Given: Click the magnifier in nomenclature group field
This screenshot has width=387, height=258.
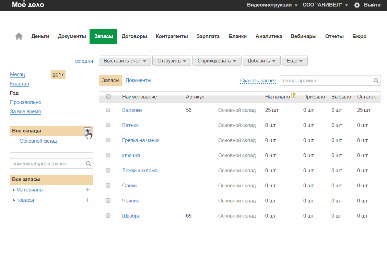Looking at the screenshot, I should (89, 164).
